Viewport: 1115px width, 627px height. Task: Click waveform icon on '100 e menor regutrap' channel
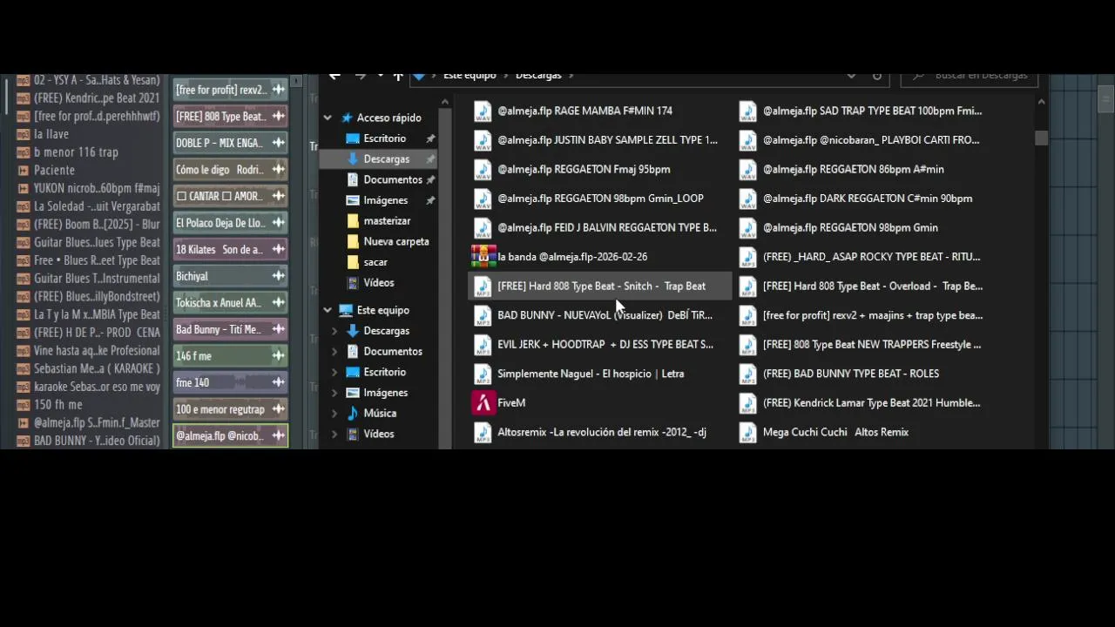(x=279, y=409)
